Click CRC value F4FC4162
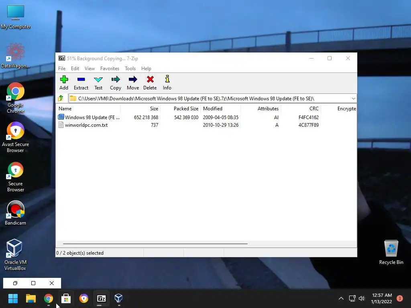The image size is (411, 308). (x=309, y=118)
